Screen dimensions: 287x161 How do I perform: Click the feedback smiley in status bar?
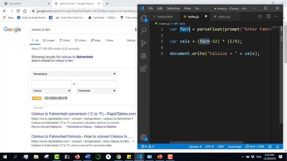270,146
